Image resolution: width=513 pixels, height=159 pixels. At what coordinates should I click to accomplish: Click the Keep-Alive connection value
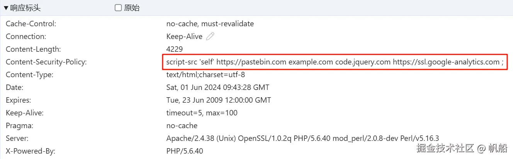[x=184, y=36]
